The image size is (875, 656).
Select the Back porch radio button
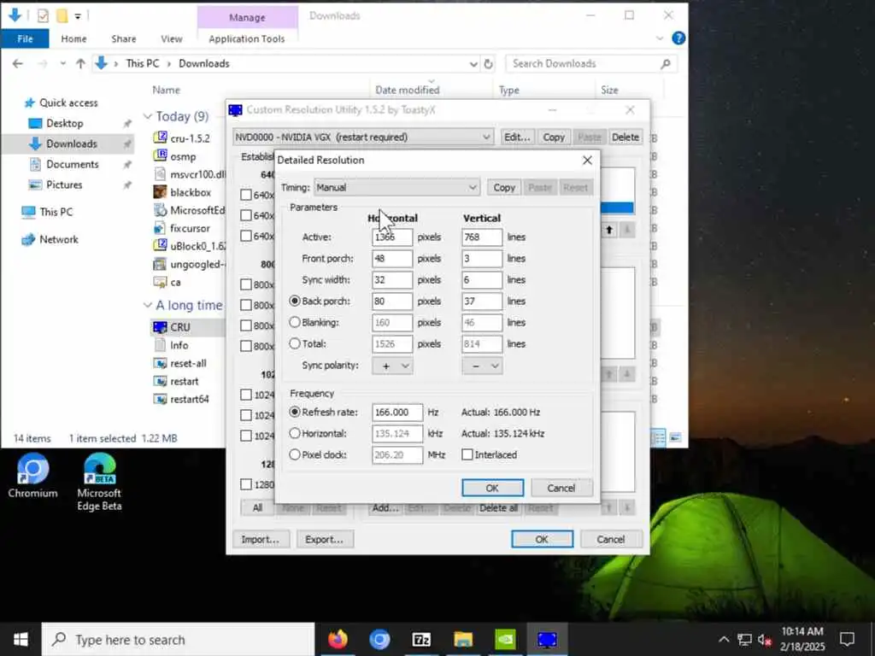point(295,301)
